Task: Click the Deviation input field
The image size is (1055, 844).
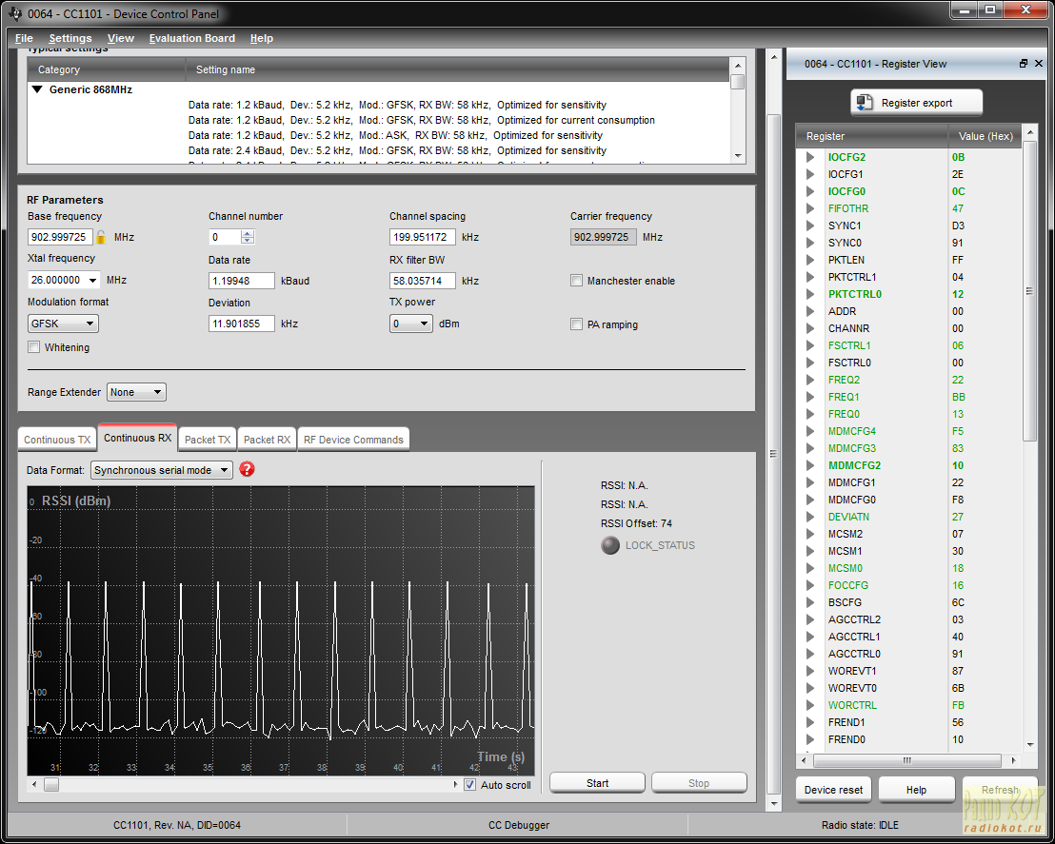Action: coord(242,324)
